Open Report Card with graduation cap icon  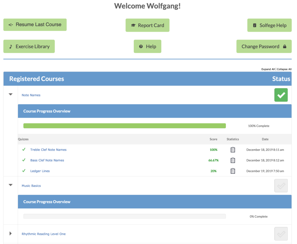coord(147,26)
